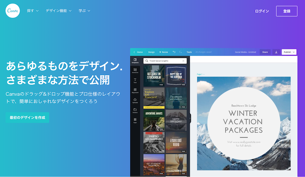
Task: Select the Elements sidebar icon
Action: (135, 71)
